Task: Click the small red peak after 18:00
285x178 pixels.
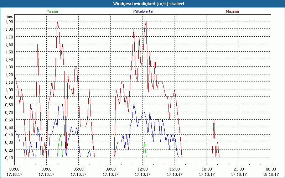Action: 214,120
